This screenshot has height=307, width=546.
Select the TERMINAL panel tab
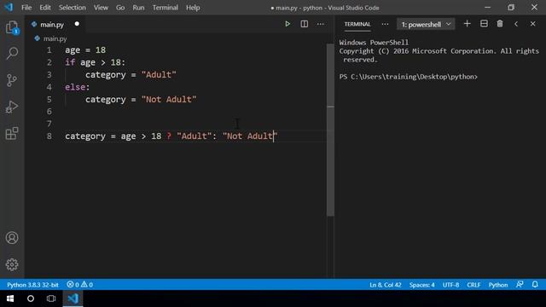[x=357, y=24]
